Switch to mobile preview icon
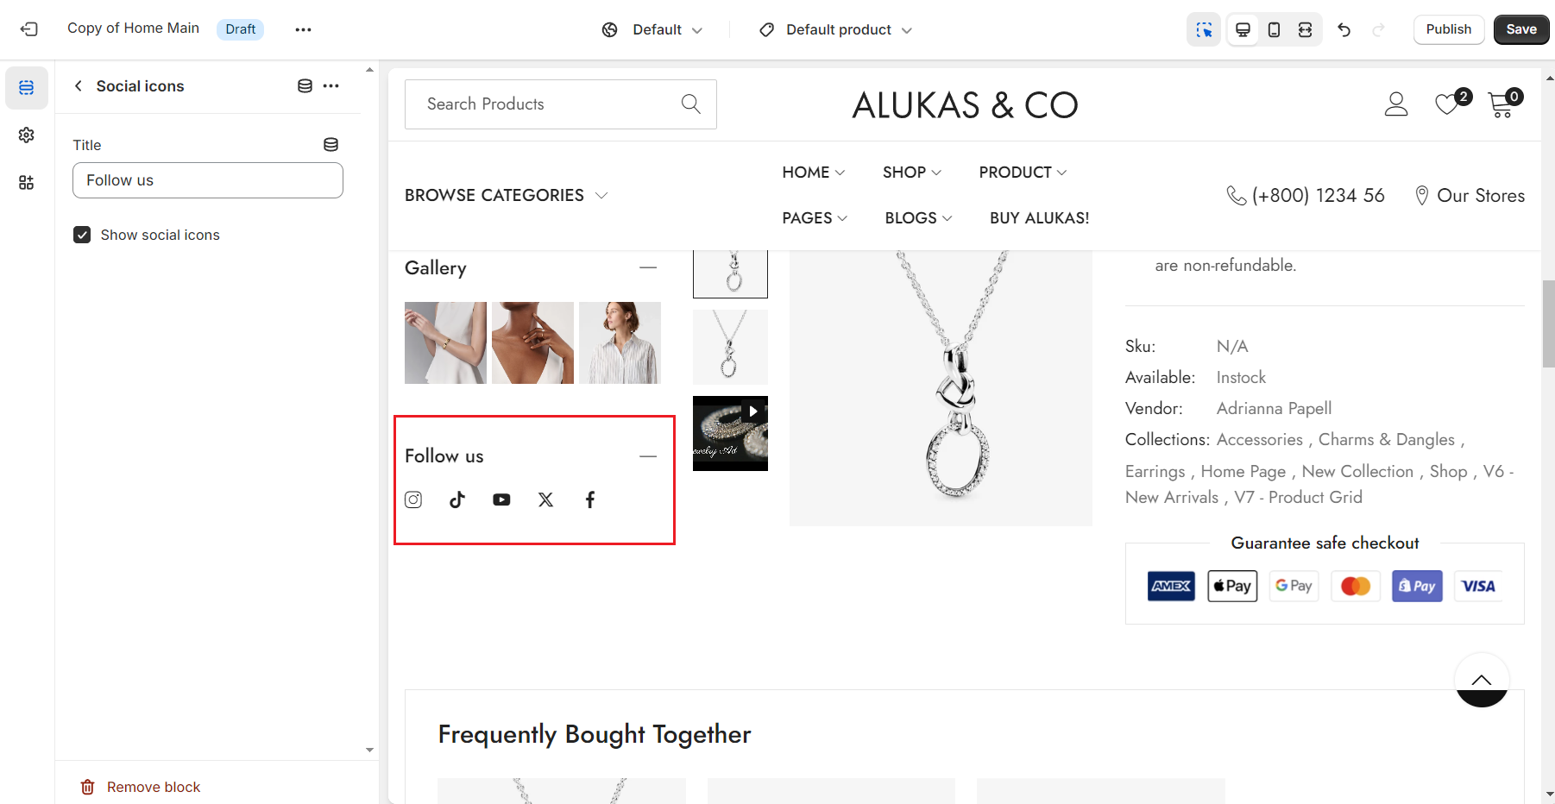The height and width of the screenshot is (804, 1555). coord(1274,29)
